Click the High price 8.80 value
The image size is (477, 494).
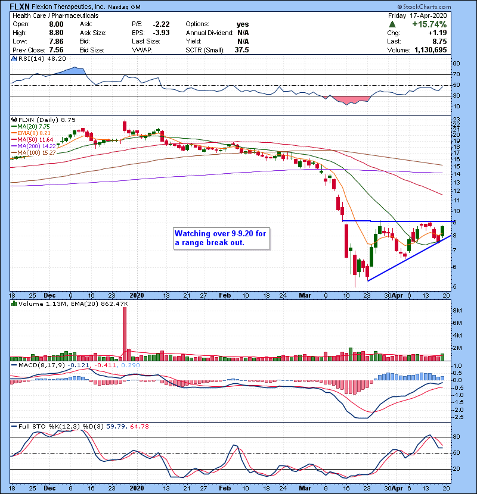(56, 33)
